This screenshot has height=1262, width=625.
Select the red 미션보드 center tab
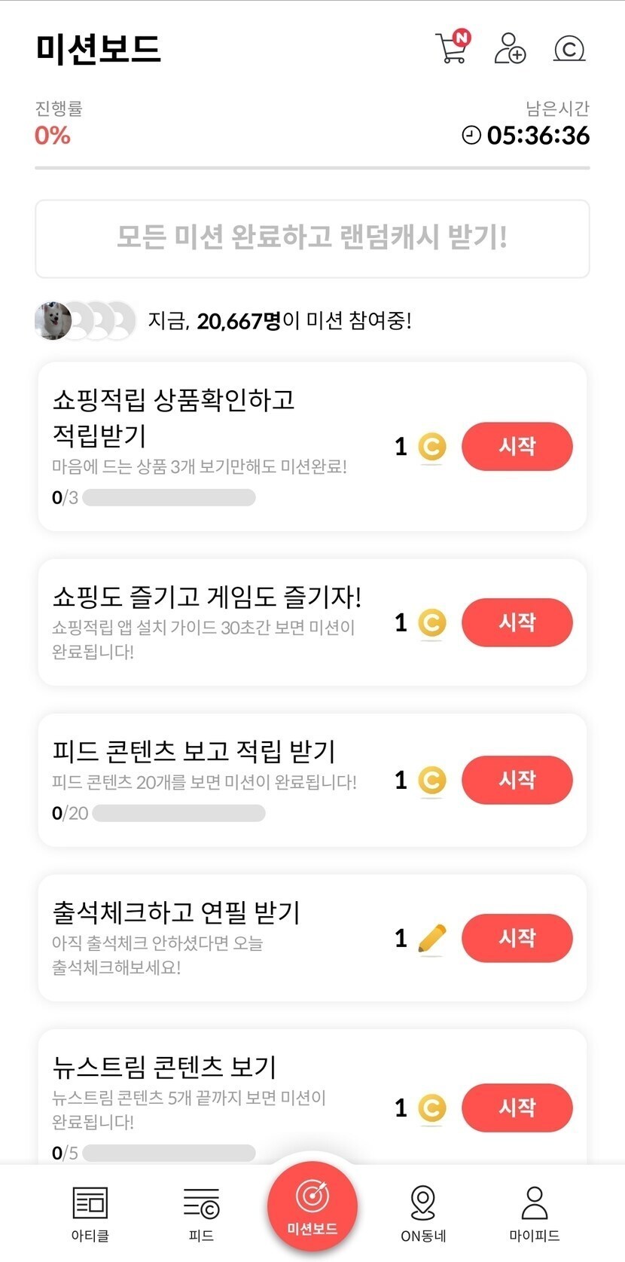coord(312,1204)
